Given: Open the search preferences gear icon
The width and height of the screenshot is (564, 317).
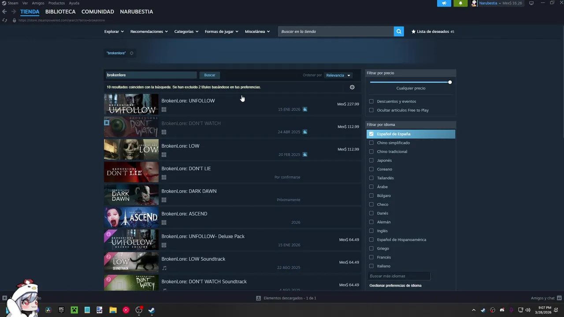Looking at the screenshot, I should coord(352,87).
